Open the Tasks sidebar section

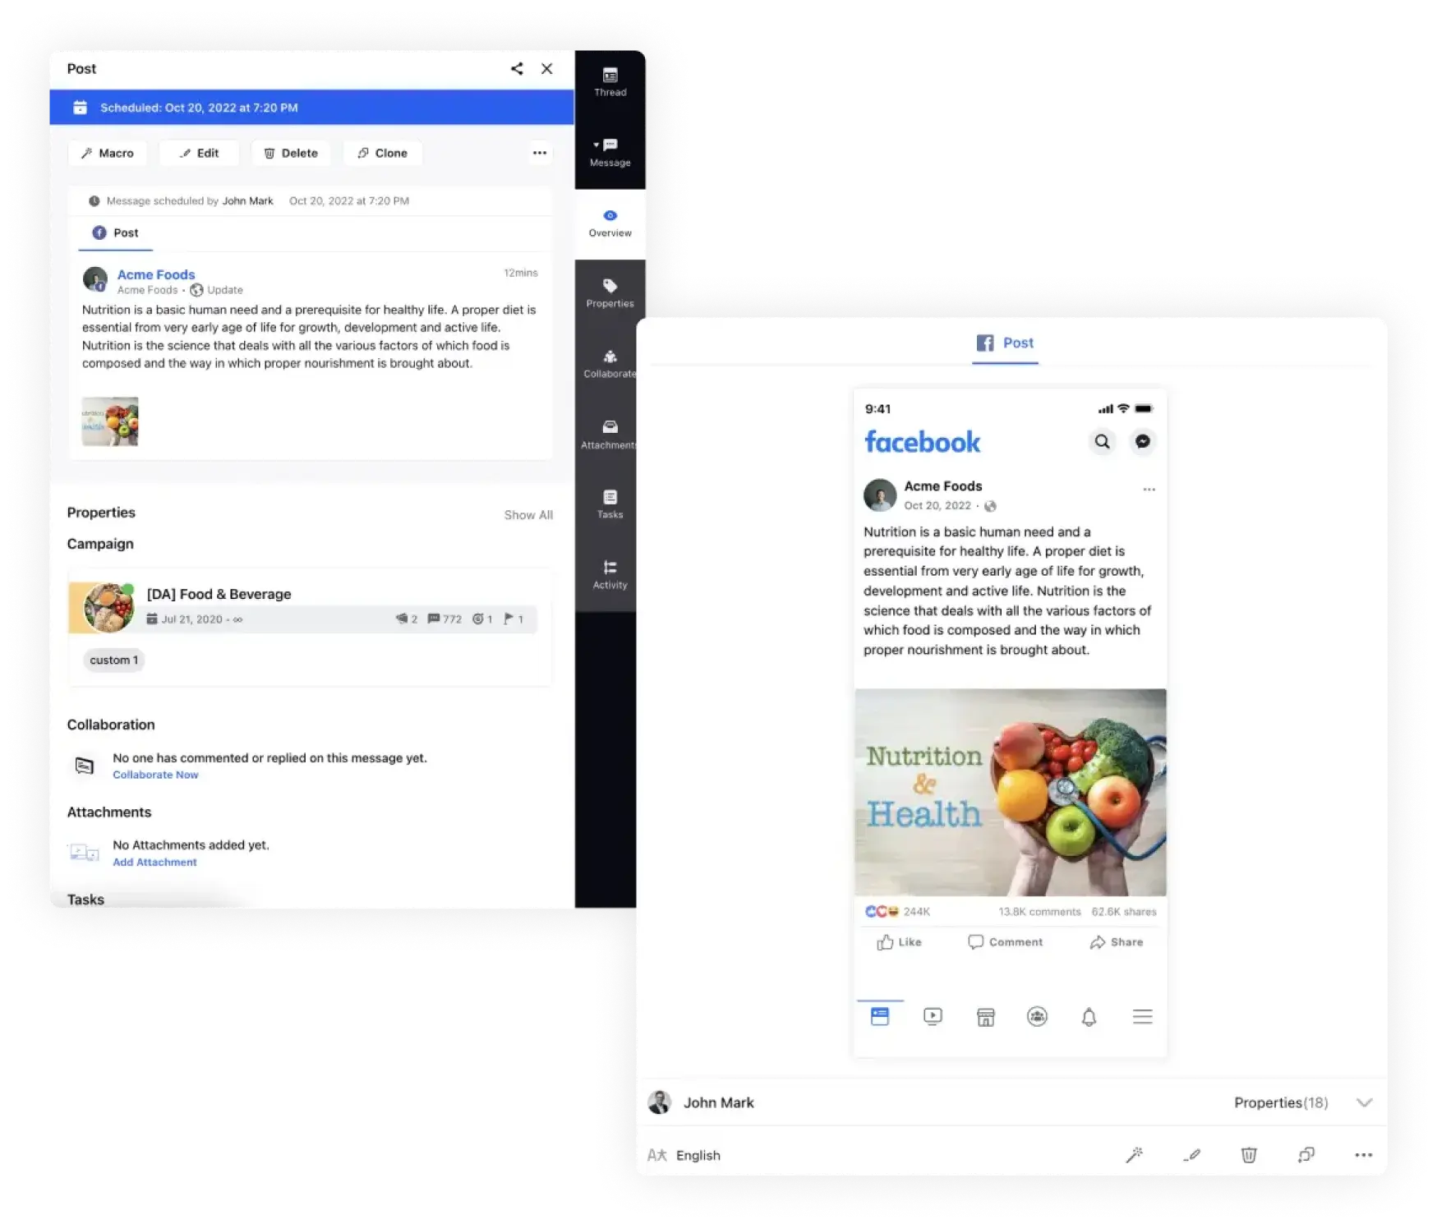point(610,504)
